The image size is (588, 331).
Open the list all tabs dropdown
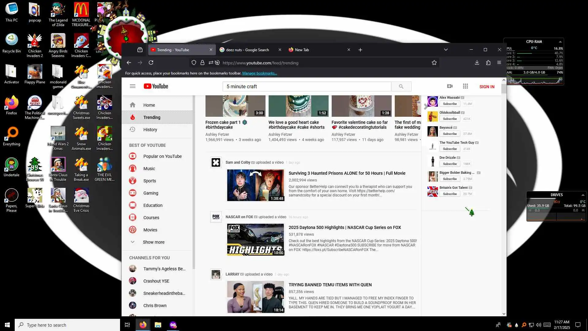click(x=446, y=50)
